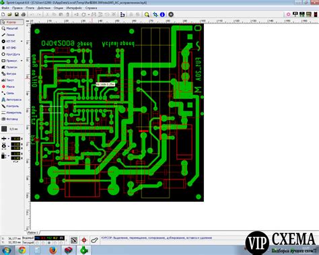The height and width of the screenshot is (255, 319).
Task: Open Firefox from the taskbar
Action: [53, 250]
